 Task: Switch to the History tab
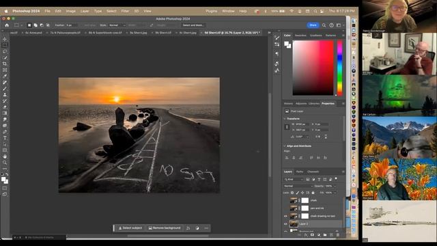click(288, 103)
